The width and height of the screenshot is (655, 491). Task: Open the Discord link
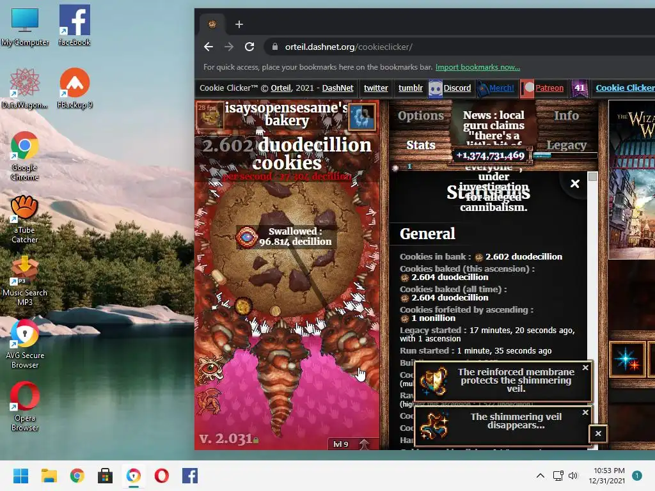tap(457, 88)
